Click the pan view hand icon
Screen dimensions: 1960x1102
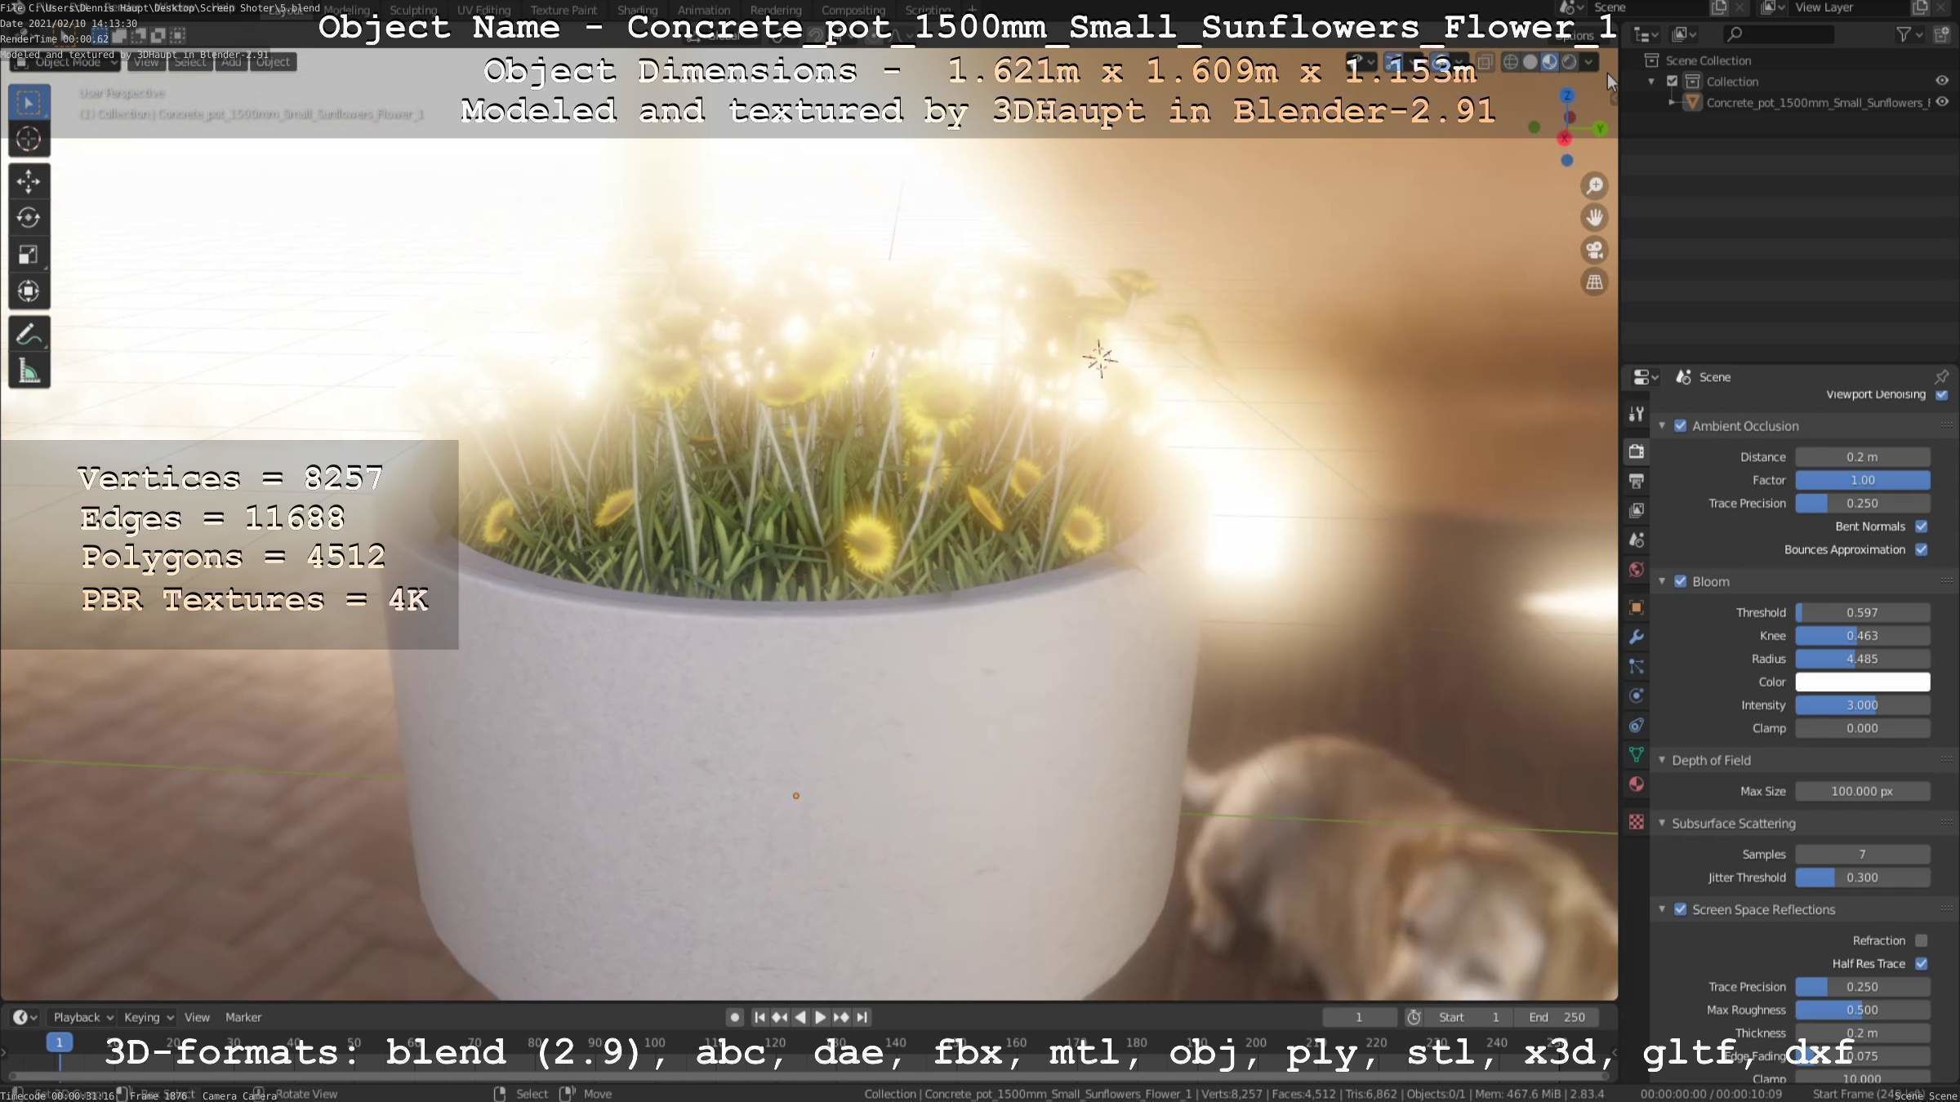[x=1594, y=218]
